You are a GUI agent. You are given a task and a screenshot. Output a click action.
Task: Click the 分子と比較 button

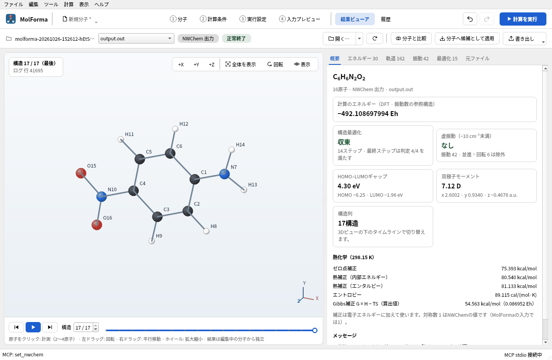pos(411,38)
